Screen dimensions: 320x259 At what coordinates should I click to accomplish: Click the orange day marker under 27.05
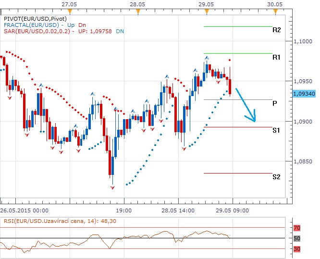tap(70, 11)
